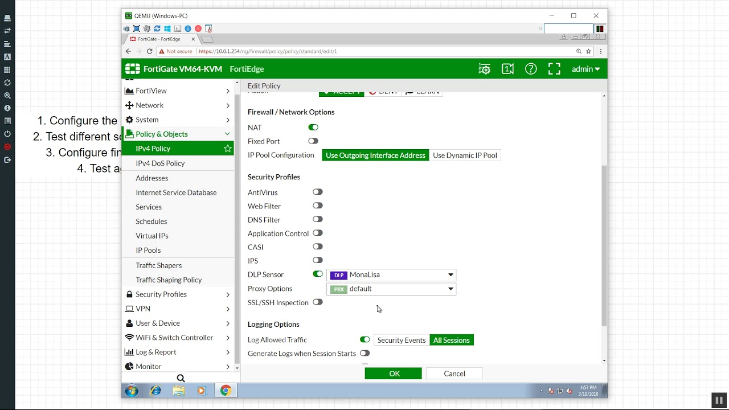729x410 pixels.
Task: Open Chrome from the Windows taskbar
Action: tap(226, 391)
